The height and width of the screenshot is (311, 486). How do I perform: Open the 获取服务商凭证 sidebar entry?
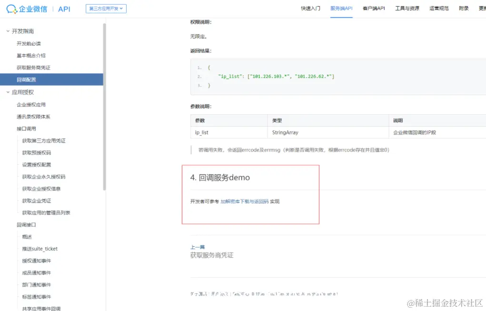[32, 67]
